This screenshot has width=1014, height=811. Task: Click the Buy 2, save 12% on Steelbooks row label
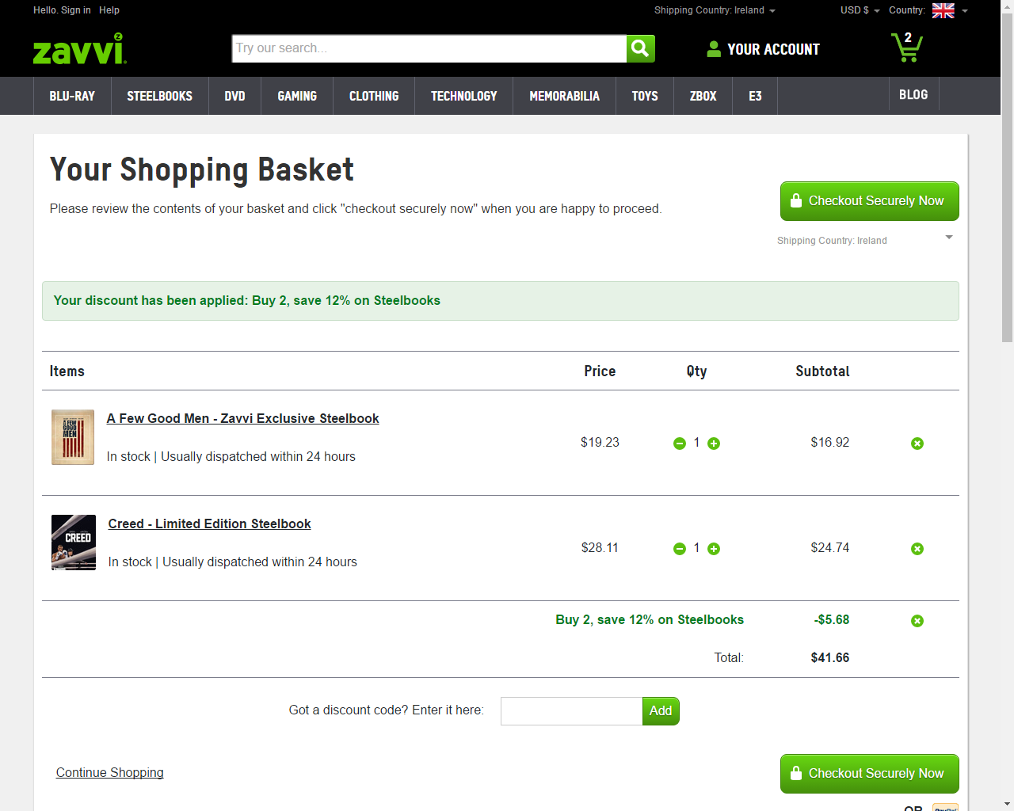[650, 619]
